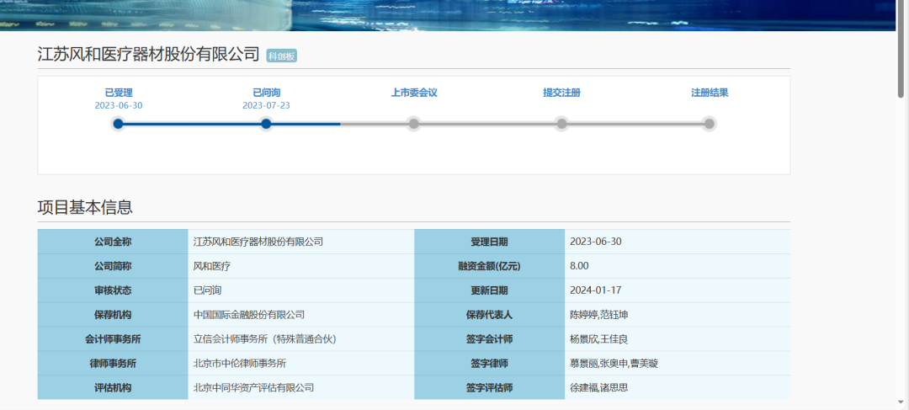Click the 已受理 timeline node dot

[x=119, y=124]
